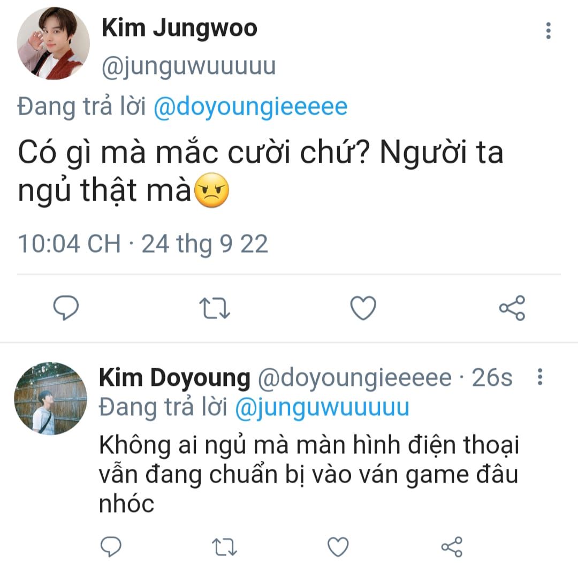
Task: Open Kim Doyoung display name
Action: [174, 378]
